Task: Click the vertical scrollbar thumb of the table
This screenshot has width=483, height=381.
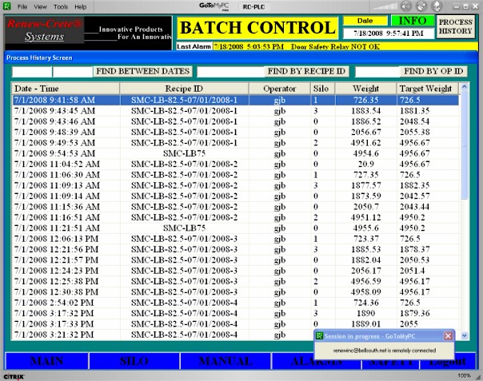Action: (x=465, y=145)
